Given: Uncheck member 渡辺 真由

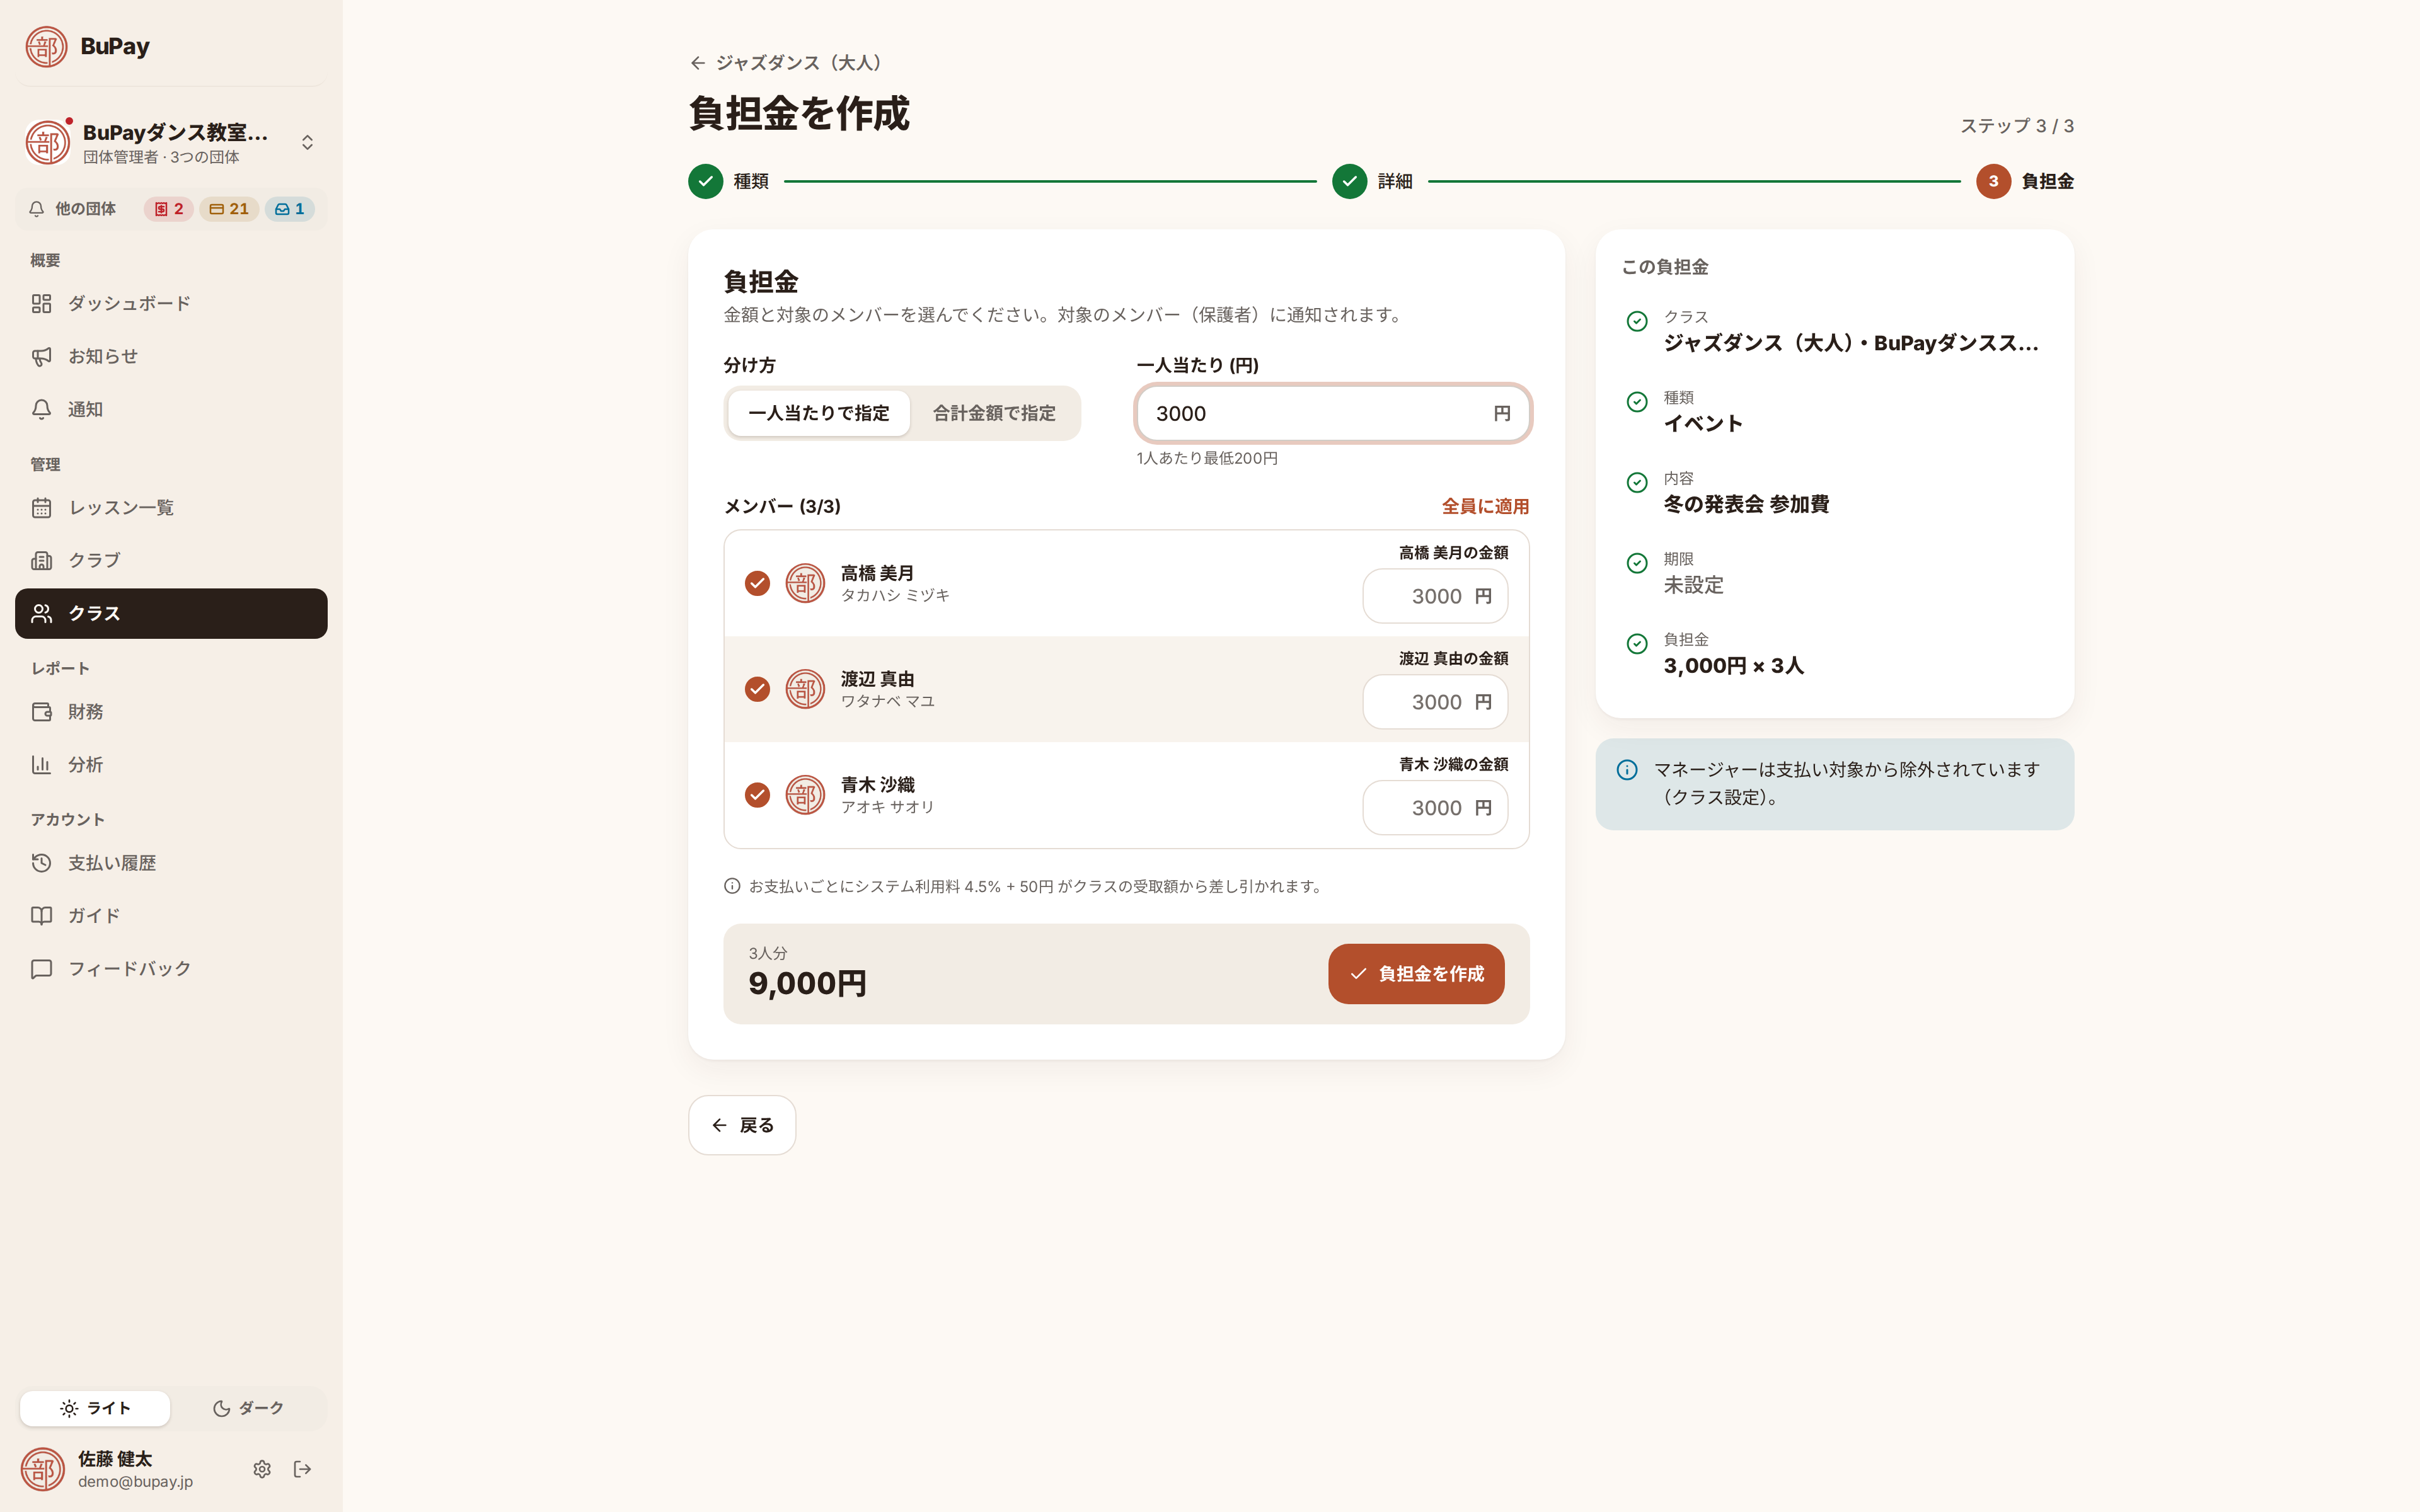Looking at the screenshot, I should click(758, 689).
